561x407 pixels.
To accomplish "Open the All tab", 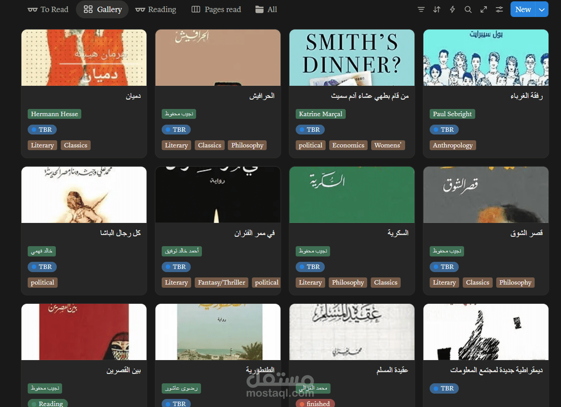I will click(266, 9).
